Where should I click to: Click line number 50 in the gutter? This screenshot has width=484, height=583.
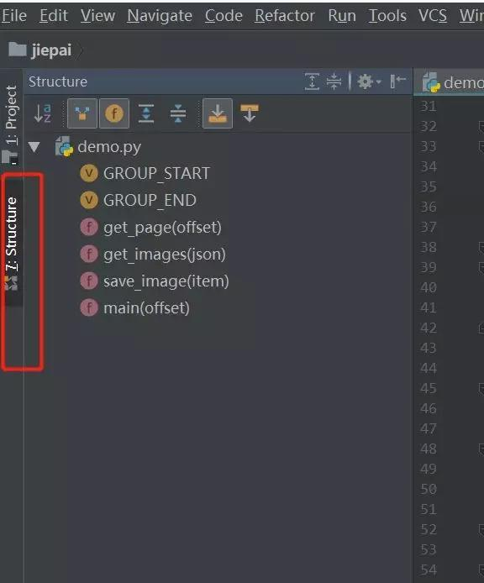coord(428,489)
